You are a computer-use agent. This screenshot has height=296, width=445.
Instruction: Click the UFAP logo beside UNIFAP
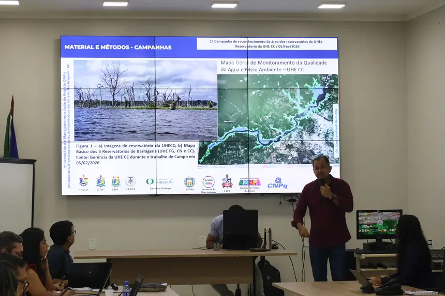[100, 182]
